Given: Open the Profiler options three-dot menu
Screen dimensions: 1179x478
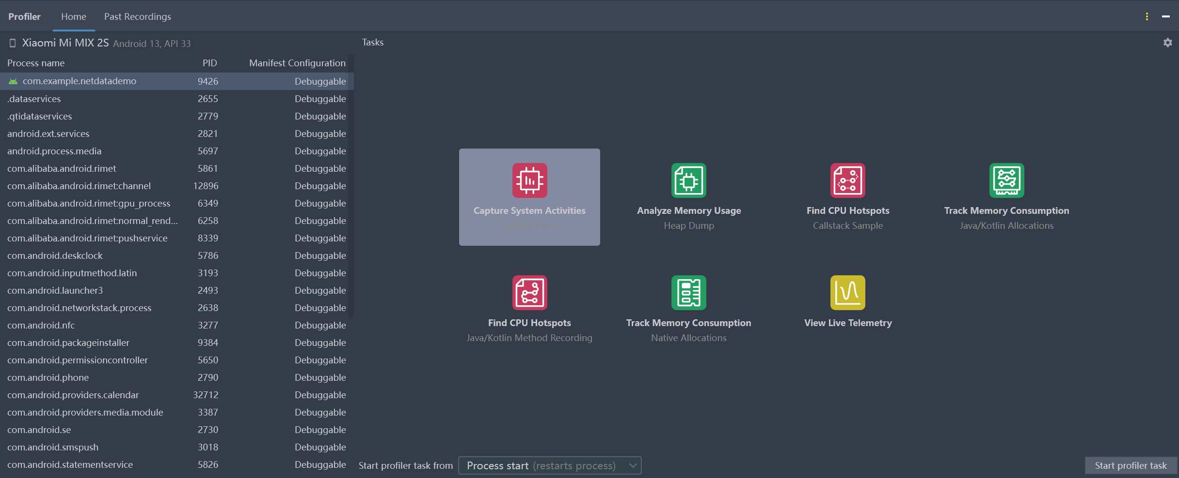Looking at the screenshot, I should (1147, 16).
